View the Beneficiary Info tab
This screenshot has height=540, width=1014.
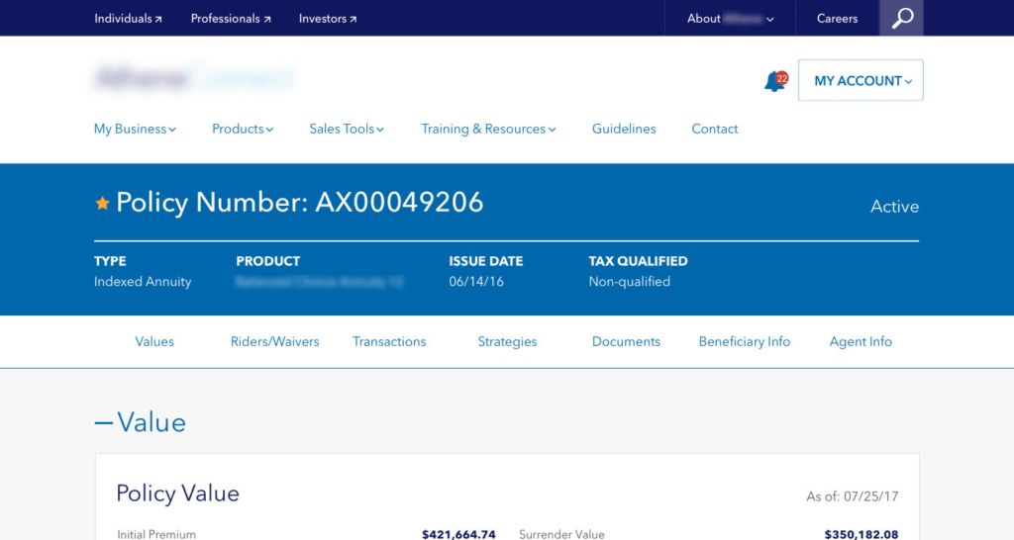pyautogui.click(x=744, y=341)
